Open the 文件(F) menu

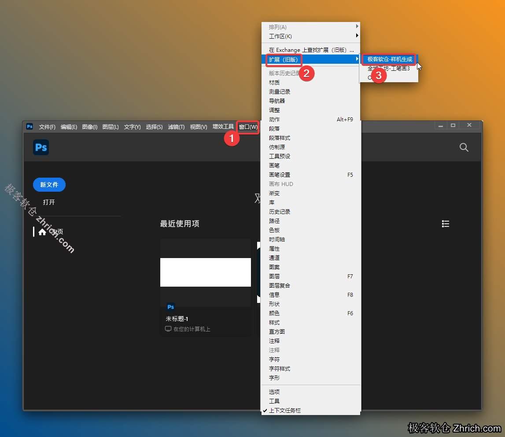47,127
